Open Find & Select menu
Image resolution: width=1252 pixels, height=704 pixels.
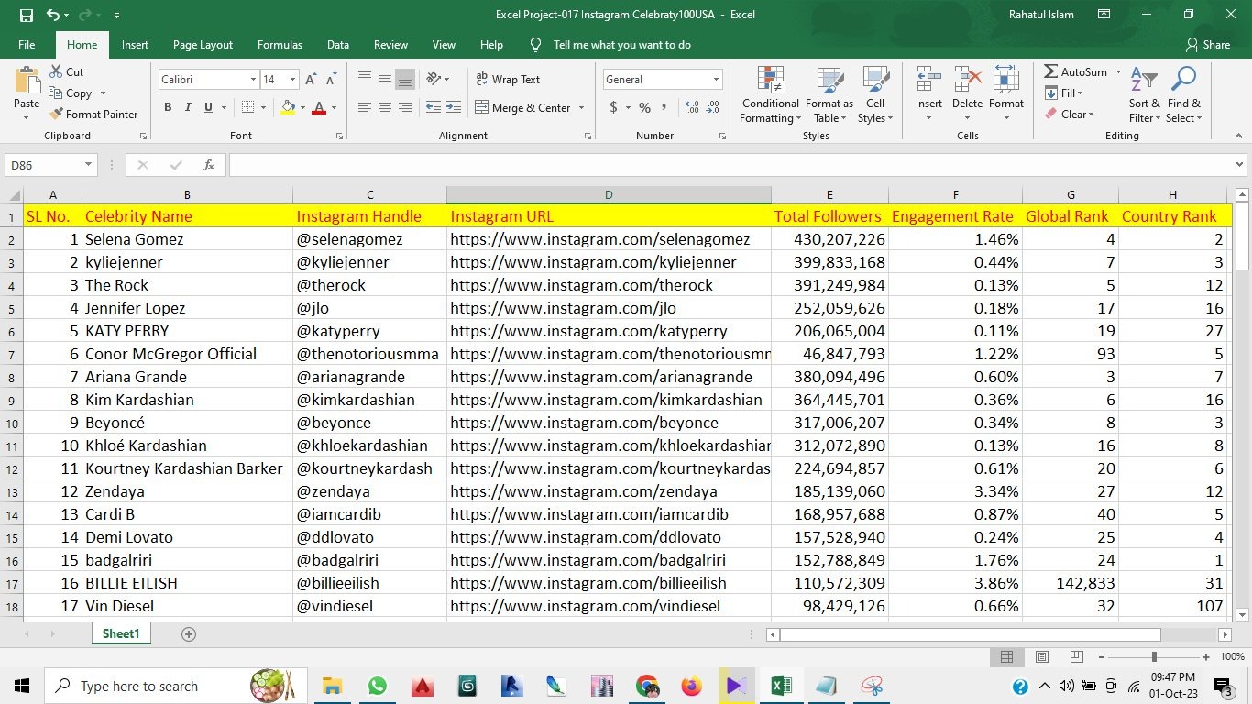click(x=1183, y=94)
